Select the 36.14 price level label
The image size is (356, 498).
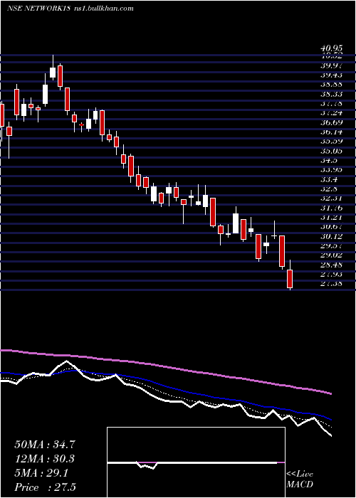click(332, 132)
